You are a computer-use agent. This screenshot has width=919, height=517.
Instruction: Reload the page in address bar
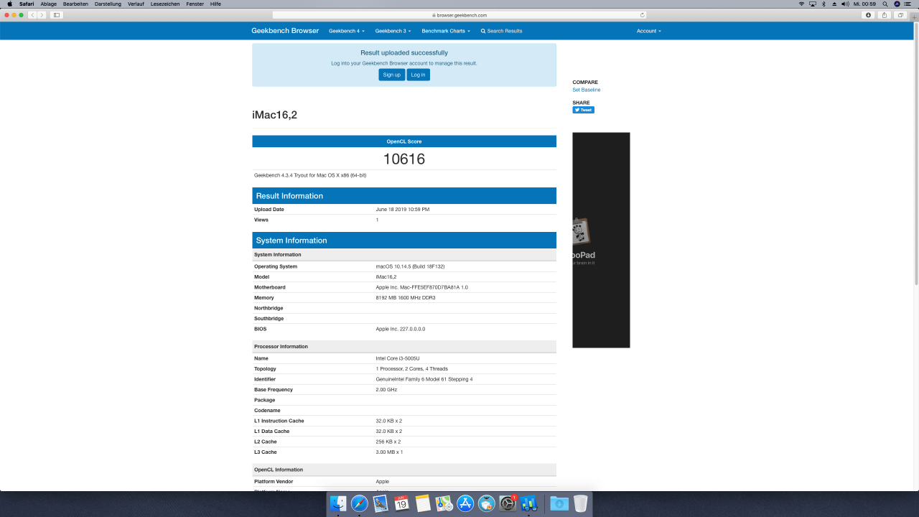pyautogui.click(x=642, y=14)
